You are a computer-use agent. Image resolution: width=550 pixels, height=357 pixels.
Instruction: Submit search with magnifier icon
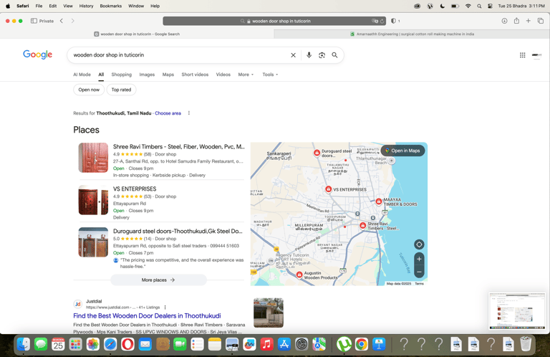tap(334, 55)
